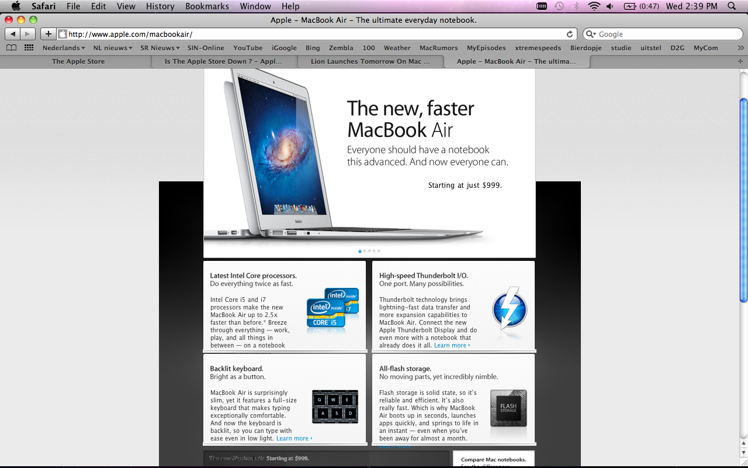
Task: Click the chip-shaped status icon beside Time Machine
Action: 542,6
